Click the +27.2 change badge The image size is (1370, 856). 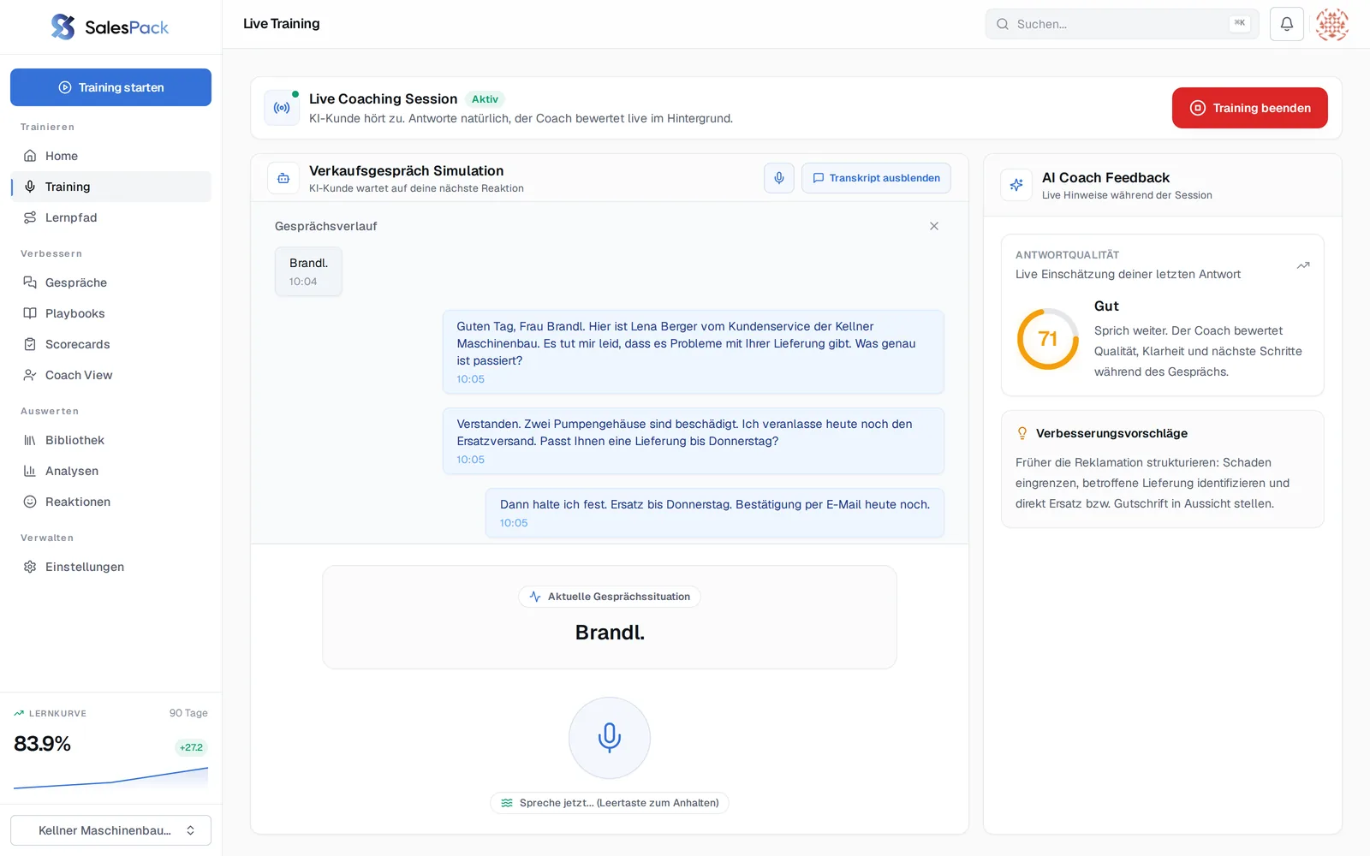point(191,747)
